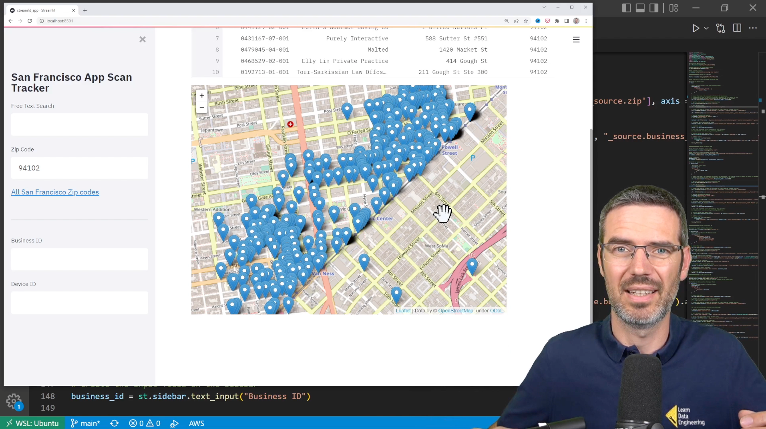This screenshot has height=429, width=766.
Task: Open the Leaflet attribution link
Action: [403, 311]
